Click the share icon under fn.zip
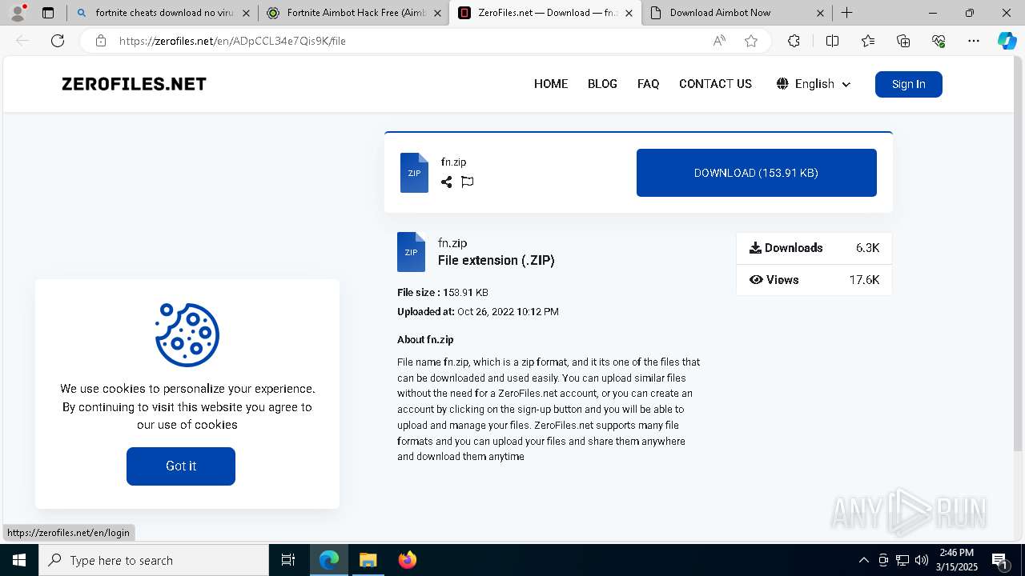Image resolution: width=1025 pixels, height=576 pixels. [446, 182]
